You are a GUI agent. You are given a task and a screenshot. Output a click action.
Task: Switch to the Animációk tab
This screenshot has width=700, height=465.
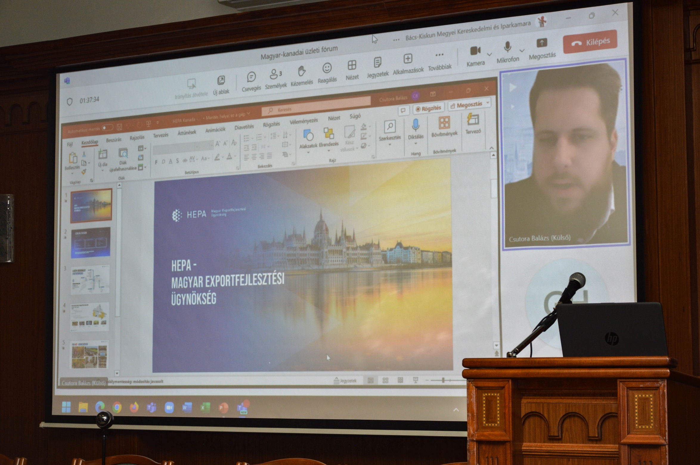215,130
